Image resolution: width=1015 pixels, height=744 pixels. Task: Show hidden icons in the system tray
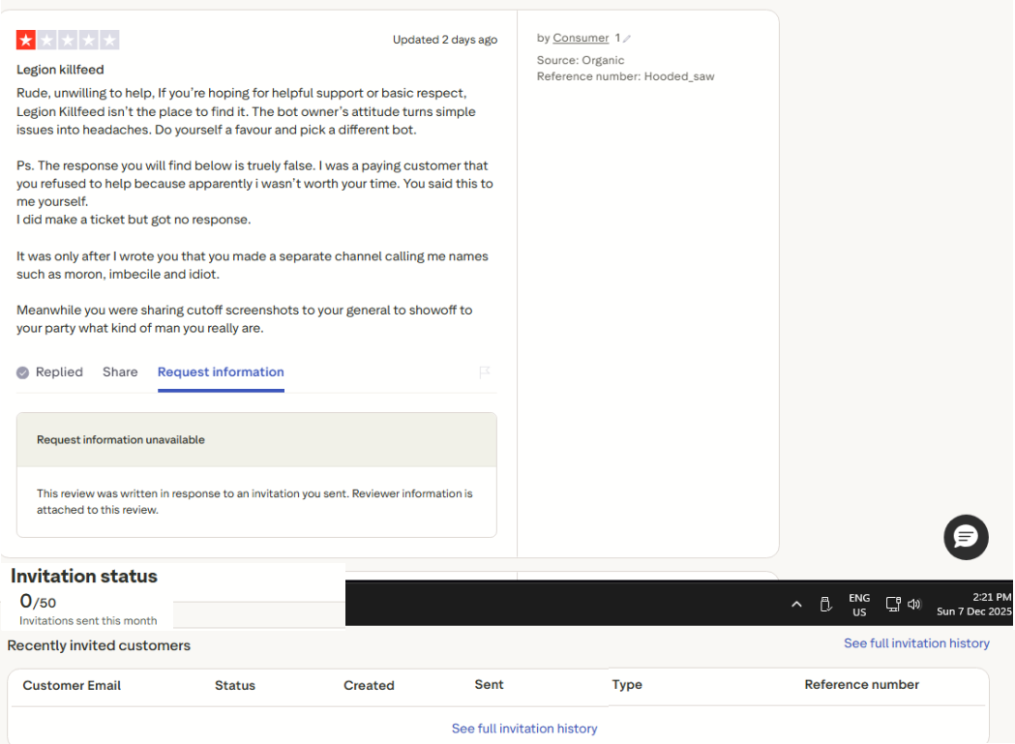796,604
